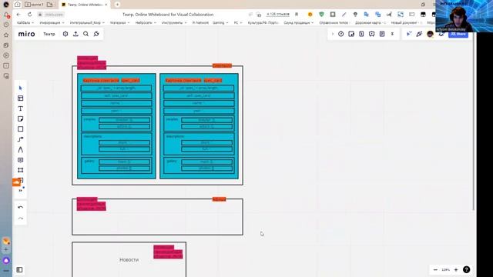This screenshot has width=493, height=277.
Task: Open browser sidebar history clock icon
Action: click(x=6, y=25)
